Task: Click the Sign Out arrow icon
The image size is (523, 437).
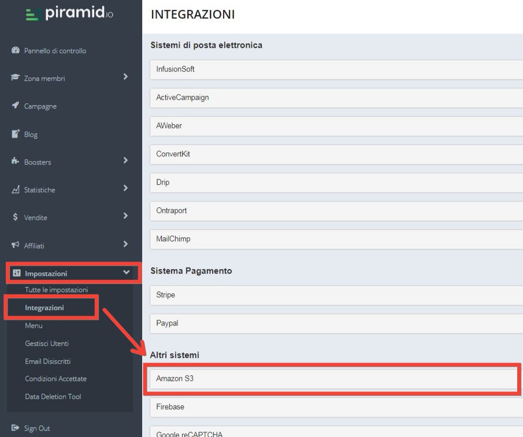Action: (x=16, y=427)
